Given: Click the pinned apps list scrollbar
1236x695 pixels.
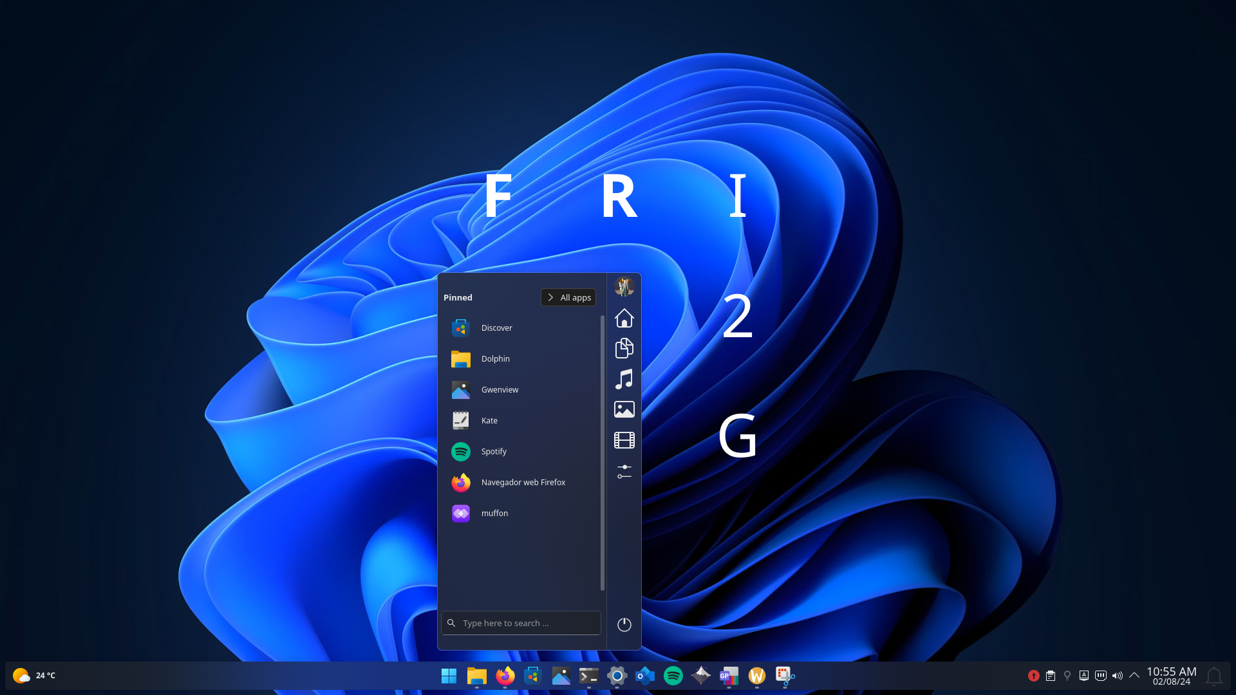Looking at the screenshot, I should tap(603, 452).
